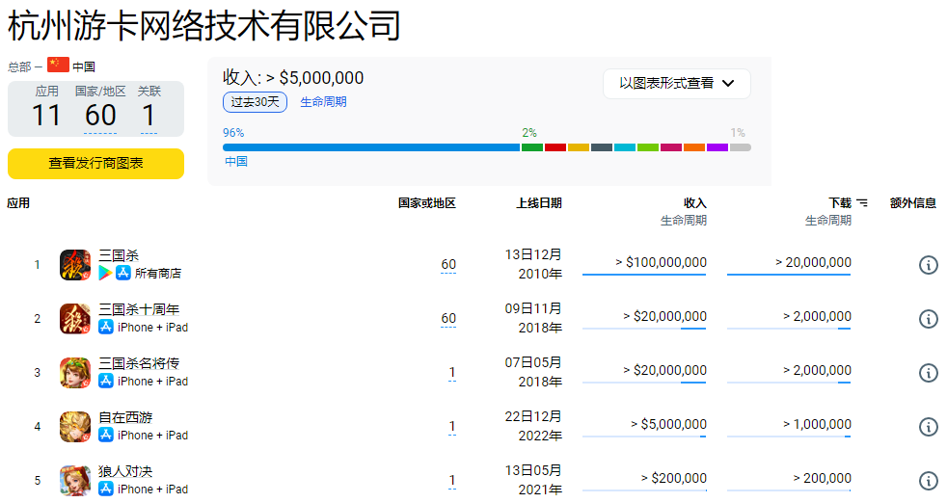The width and height of the screenshot is (947, 503).
Task: Click the blue 中国 revenue bar segment
Action: 371,147
